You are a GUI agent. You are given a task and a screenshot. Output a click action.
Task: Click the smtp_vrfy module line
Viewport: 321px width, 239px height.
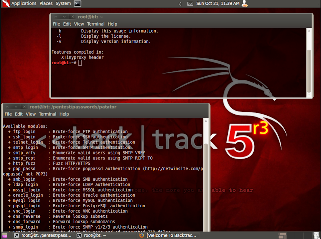coord(77,153)
